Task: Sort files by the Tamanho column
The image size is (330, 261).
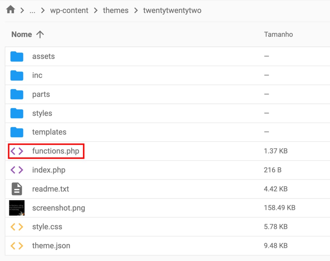Action: tap(279, 34)
